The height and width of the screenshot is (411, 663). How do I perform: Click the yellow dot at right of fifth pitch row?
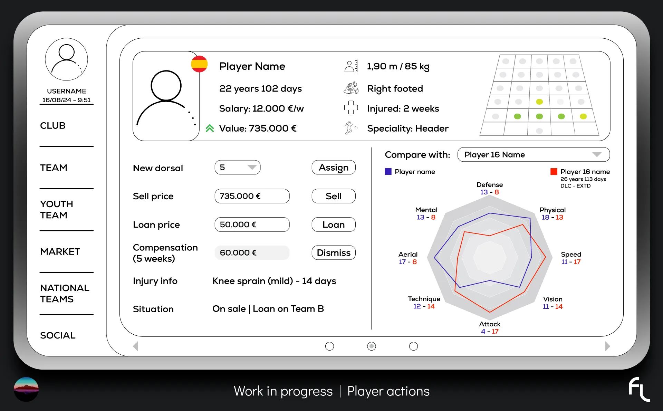tap(583, 116)
